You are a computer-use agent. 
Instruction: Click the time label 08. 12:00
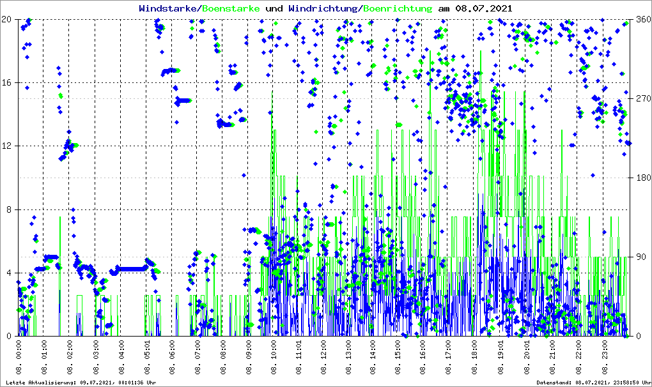pos(323,358)
